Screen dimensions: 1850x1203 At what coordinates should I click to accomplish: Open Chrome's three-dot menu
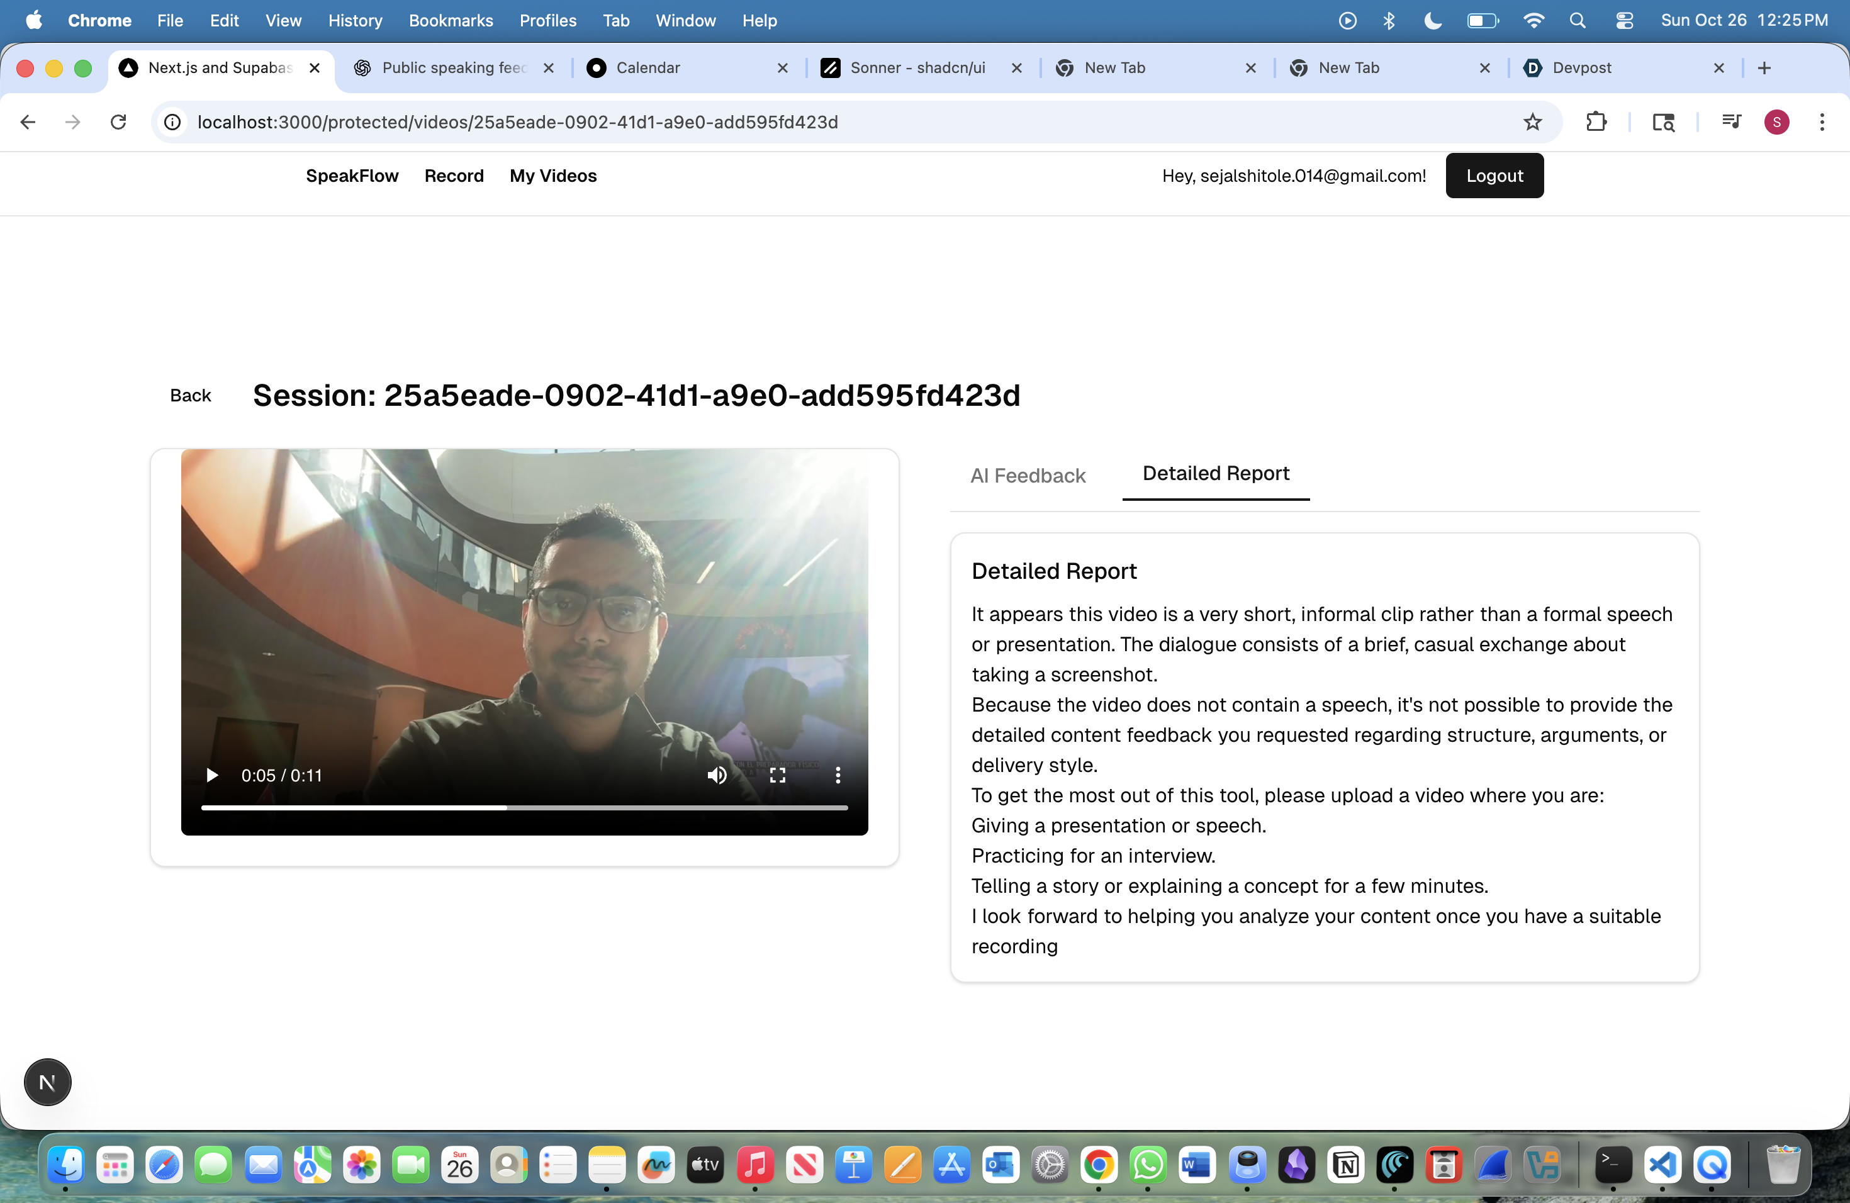point(1821,122)
